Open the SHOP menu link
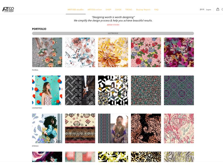The width and height of the screenshot is (223, 167). [x=108, y=9]
